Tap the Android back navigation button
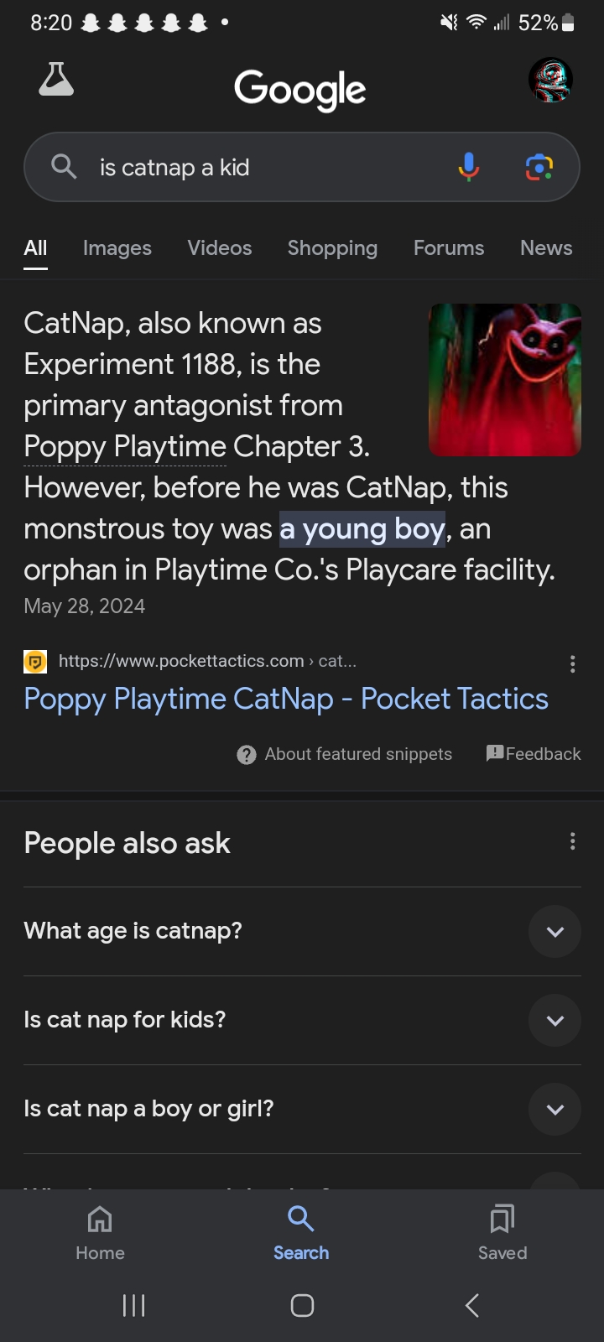The width and height of the screenshot is (604, 1342). pyautogui.click(x=472, y=1305)
